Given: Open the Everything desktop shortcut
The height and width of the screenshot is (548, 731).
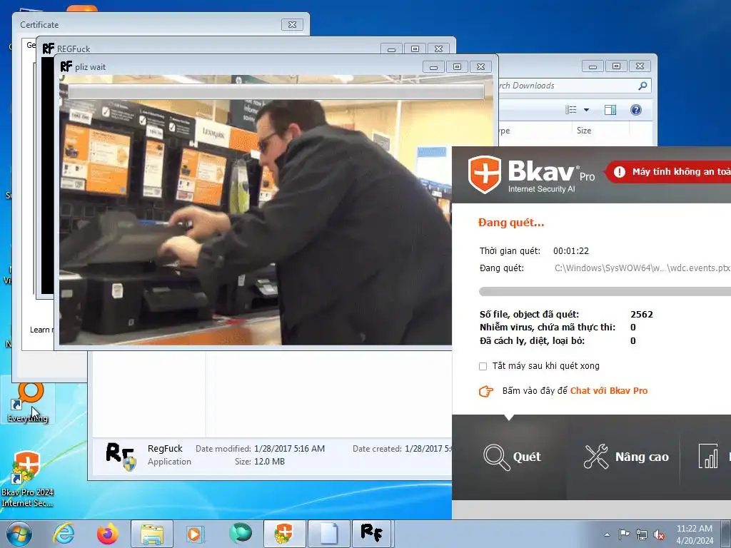Looking at the screenshot, I should tap(28, 402).
